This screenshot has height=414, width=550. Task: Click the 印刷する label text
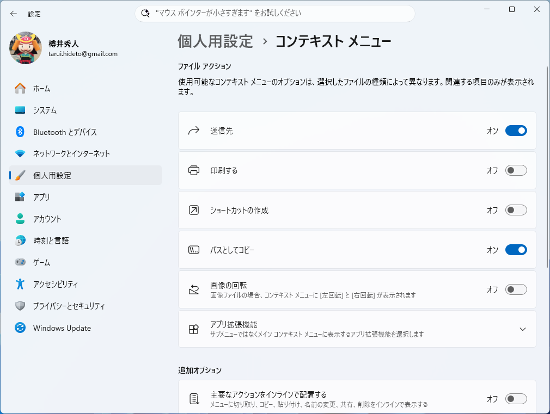[x=224, y=171]
